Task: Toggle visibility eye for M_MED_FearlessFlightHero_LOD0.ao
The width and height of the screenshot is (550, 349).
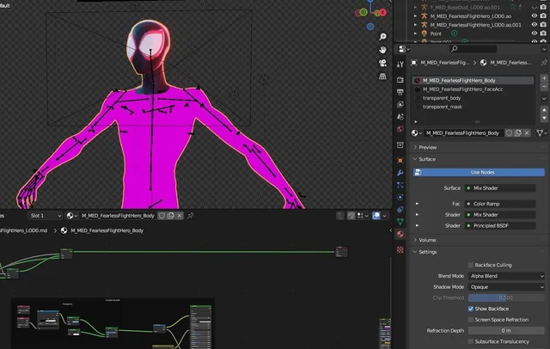Action: click(x=534, y=15)
